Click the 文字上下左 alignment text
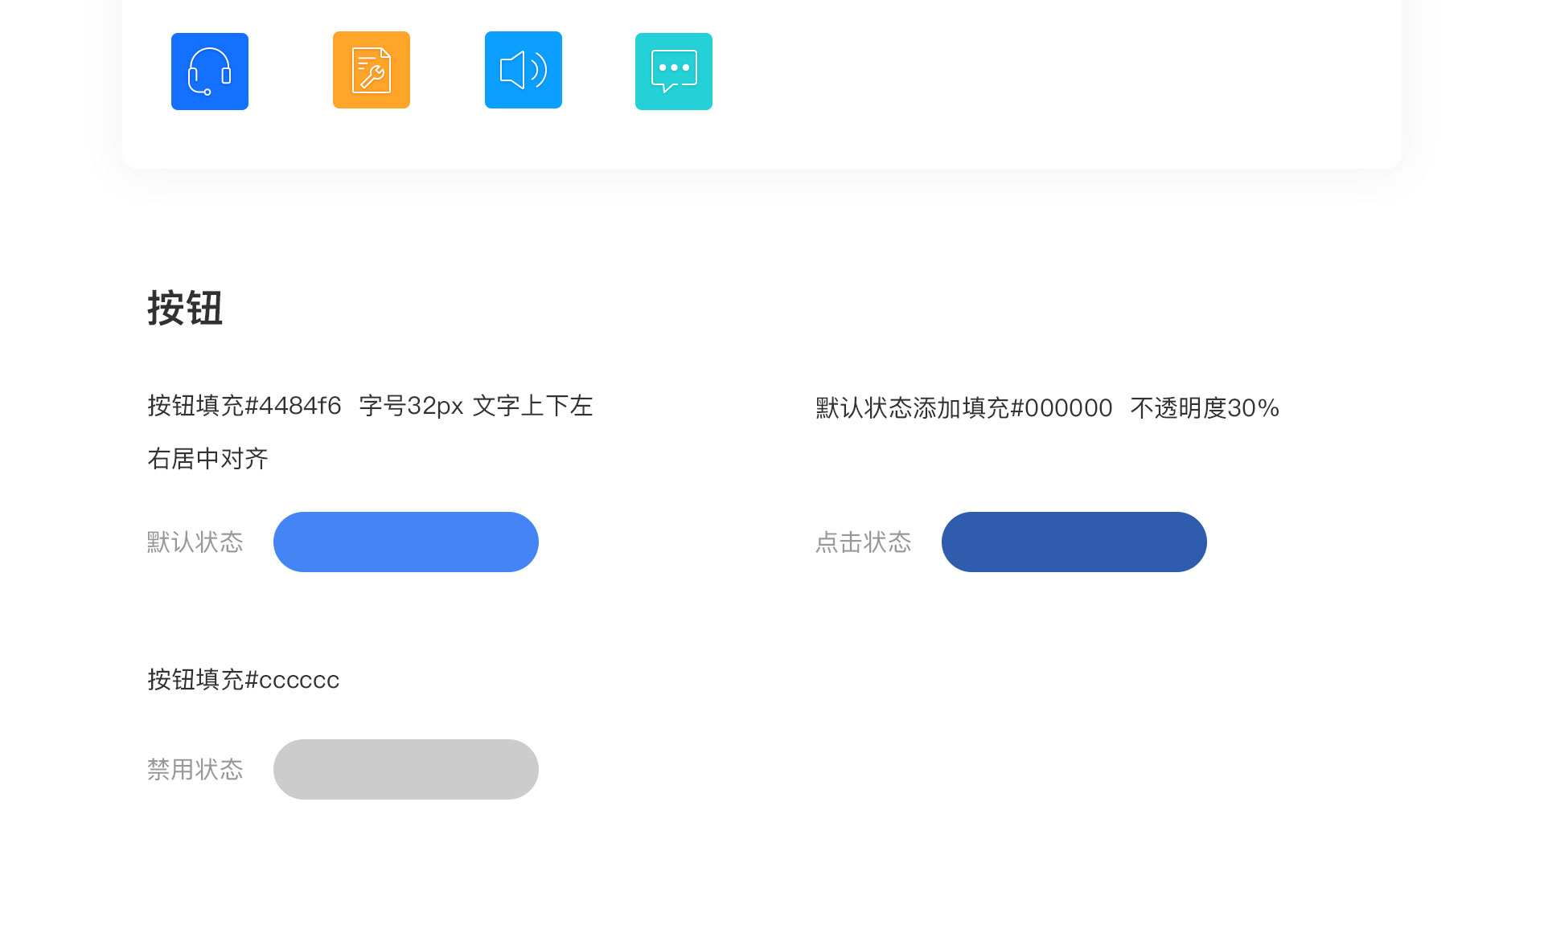 (532, 406)
